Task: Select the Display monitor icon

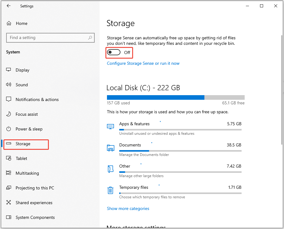Action: click(x=9, y=70)
